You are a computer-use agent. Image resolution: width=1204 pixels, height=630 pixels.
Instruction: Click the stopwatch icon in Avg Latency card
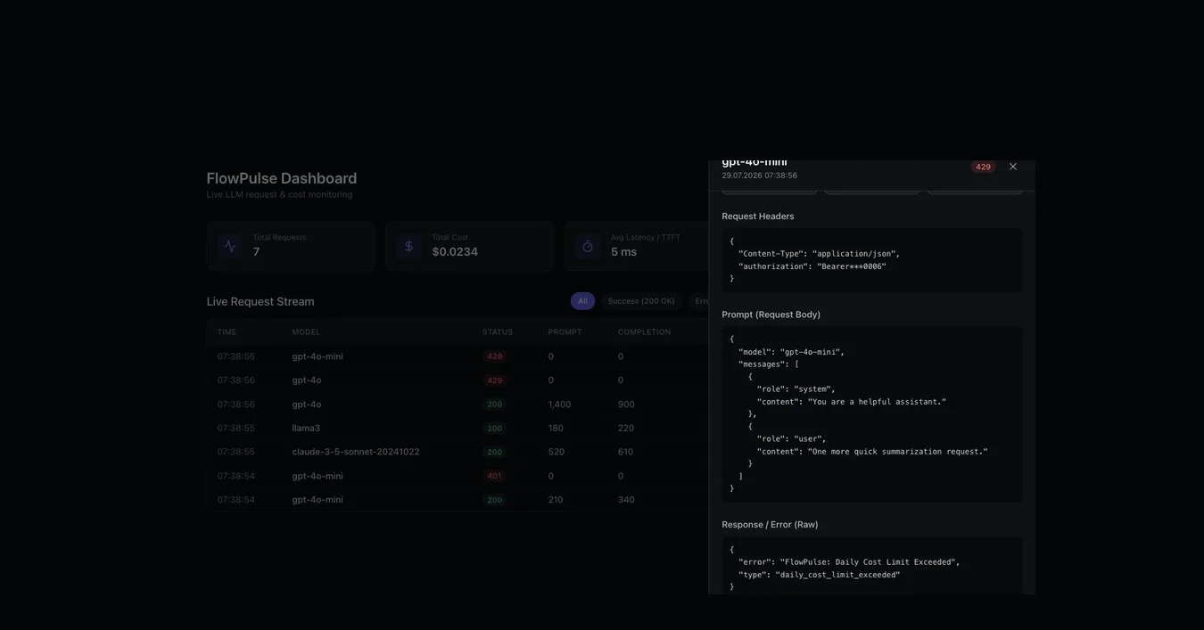[587, 246]
